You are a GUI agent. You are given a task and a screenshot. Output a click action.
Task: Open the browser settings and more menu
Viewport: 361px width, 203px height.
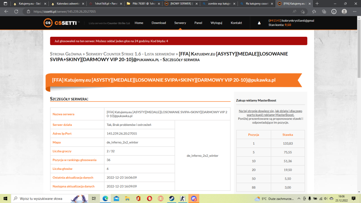click(x=355, y=12)
